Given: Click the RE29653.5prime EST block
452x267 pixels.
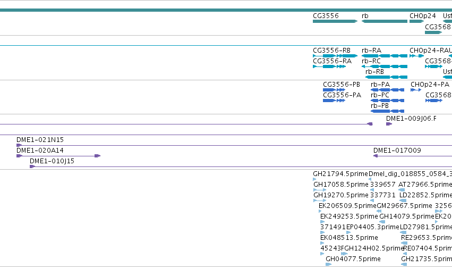Looking at the screenshot, I should pos(404,243).
